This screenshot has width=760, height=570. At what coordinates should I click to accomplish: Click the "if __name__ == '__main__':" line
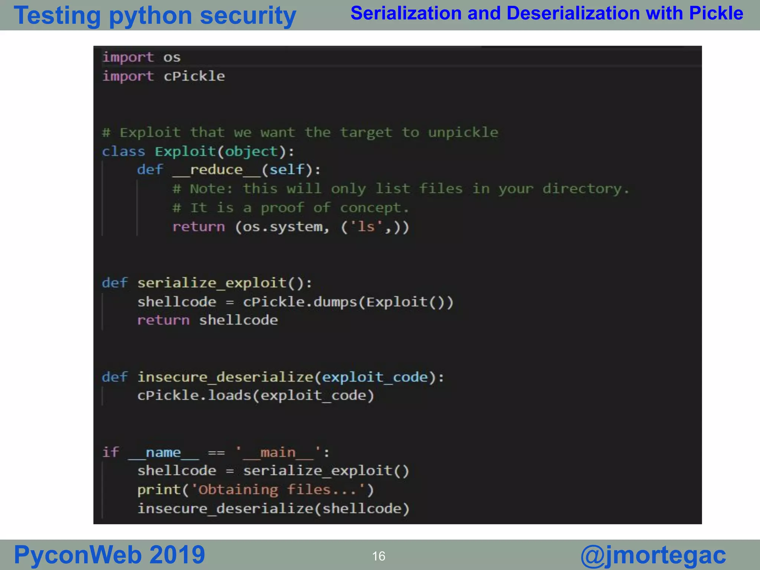tap(216, 452)
